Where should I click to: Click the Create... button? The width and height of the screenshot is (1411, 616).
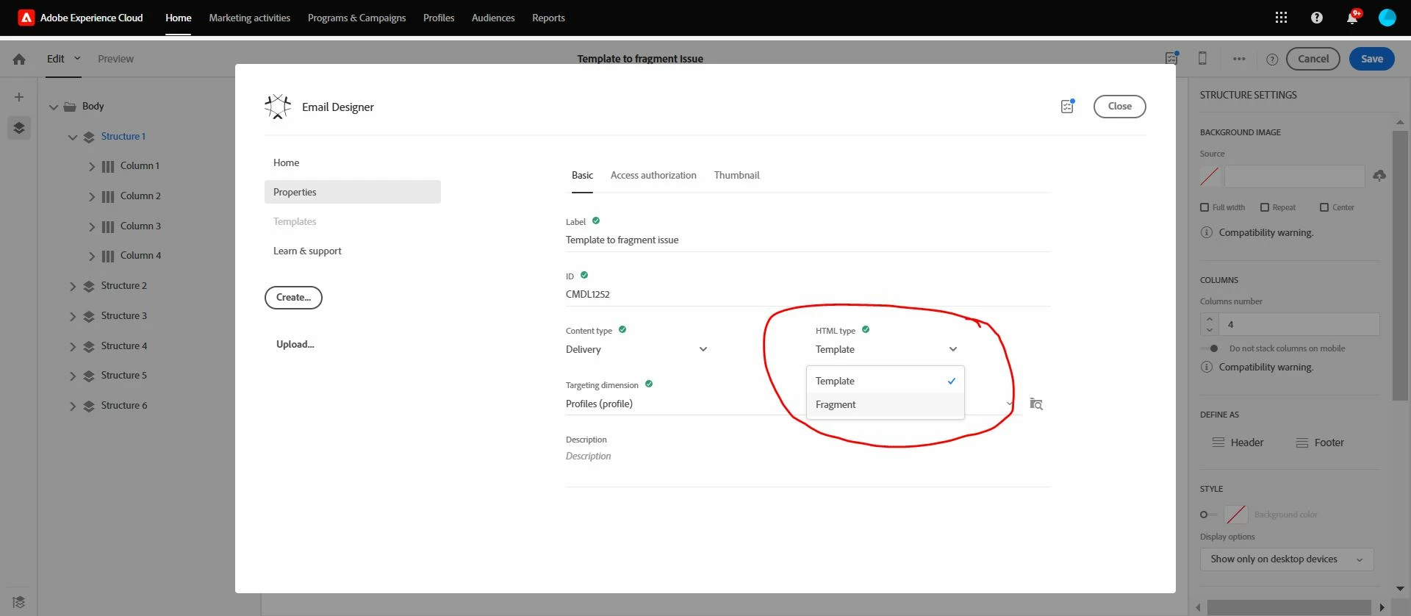point(293,297)
